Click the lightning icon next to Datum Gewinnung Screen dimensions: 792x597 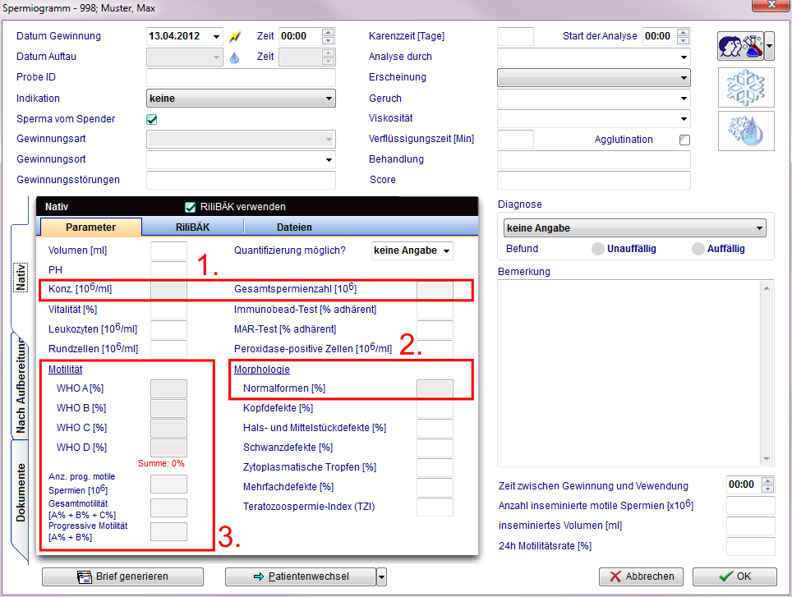tap(234, 36)
